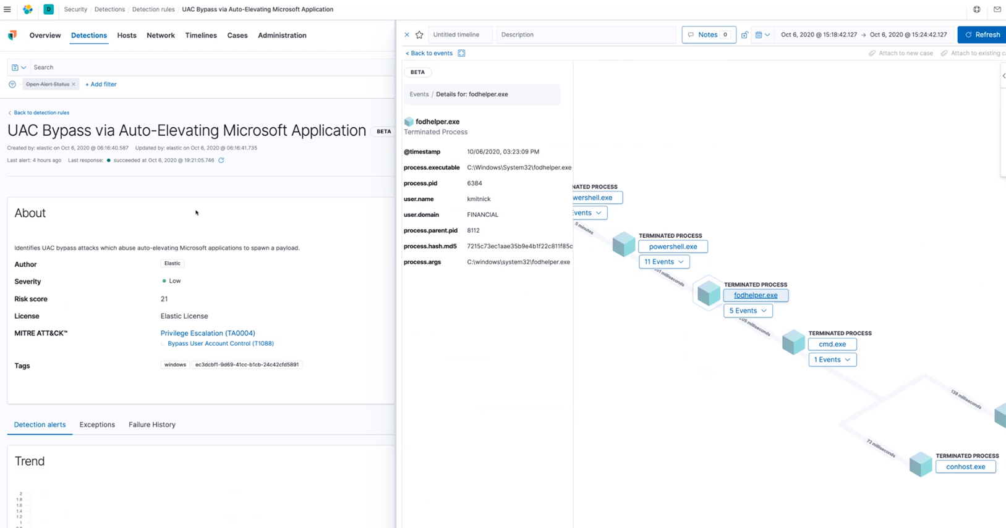1006x528 pixels.
Task: Edit the timeline Description field
Action: (586, 35)
